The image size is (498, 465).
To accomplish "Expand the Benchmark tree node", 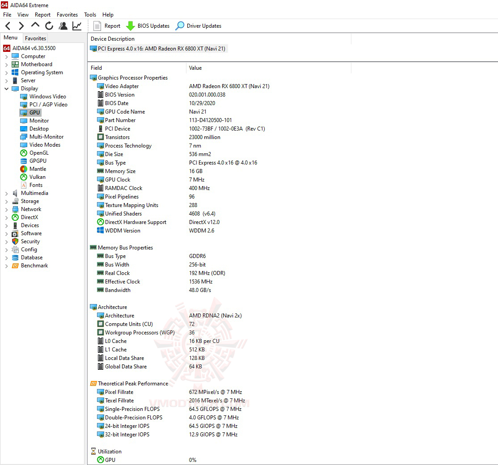I will tap(6, 266).
